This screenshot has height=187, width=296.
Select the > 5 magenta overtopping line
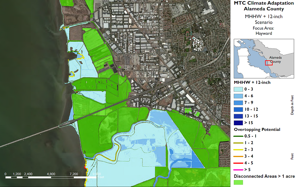(x=239, y=169)
